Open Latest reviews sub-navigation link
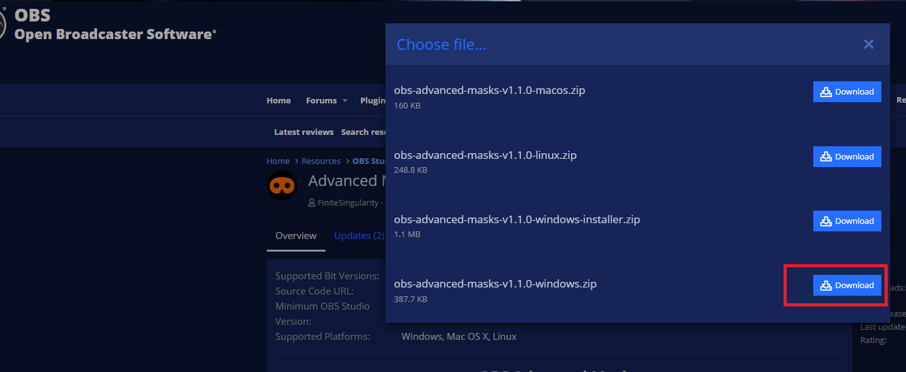This screenshot has width=906, height=372. (x=303, y=132)
